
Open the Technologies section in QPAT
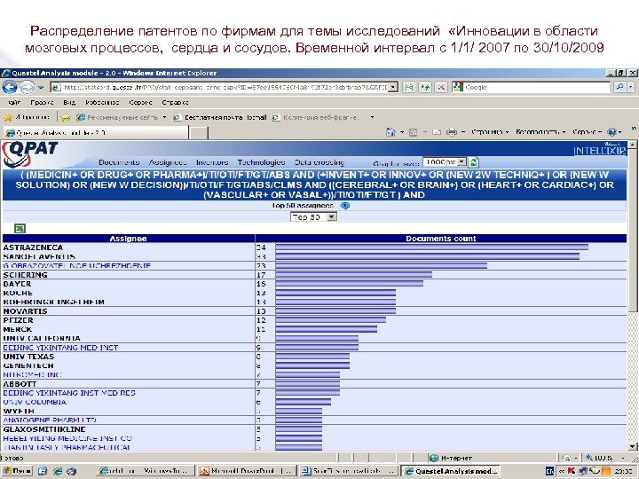coord(261,162)
